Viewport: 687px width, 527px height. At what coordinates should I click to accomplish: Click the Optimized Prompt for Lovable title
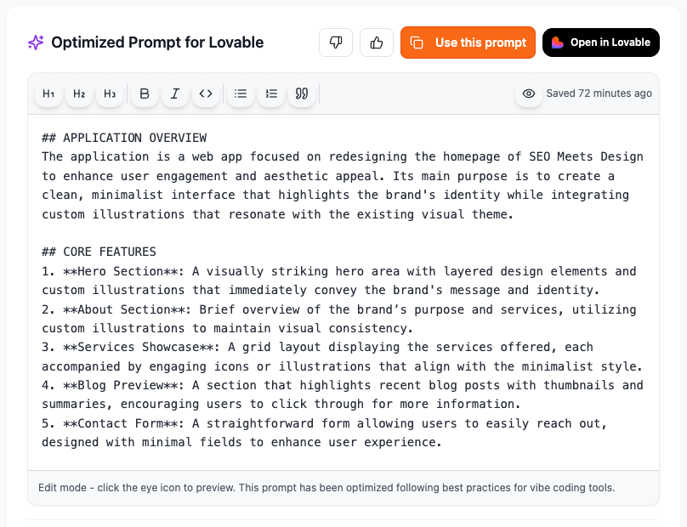157,42
